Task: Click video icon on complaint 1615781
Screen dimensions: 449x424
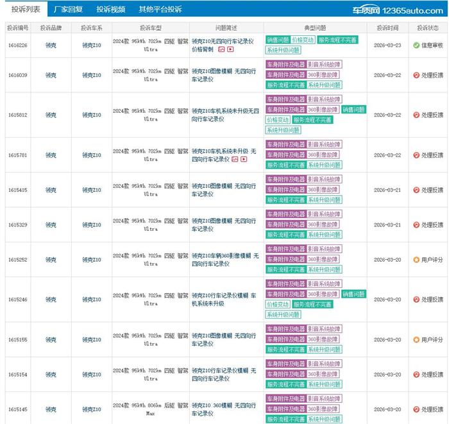Action: (x=244, y=159)
